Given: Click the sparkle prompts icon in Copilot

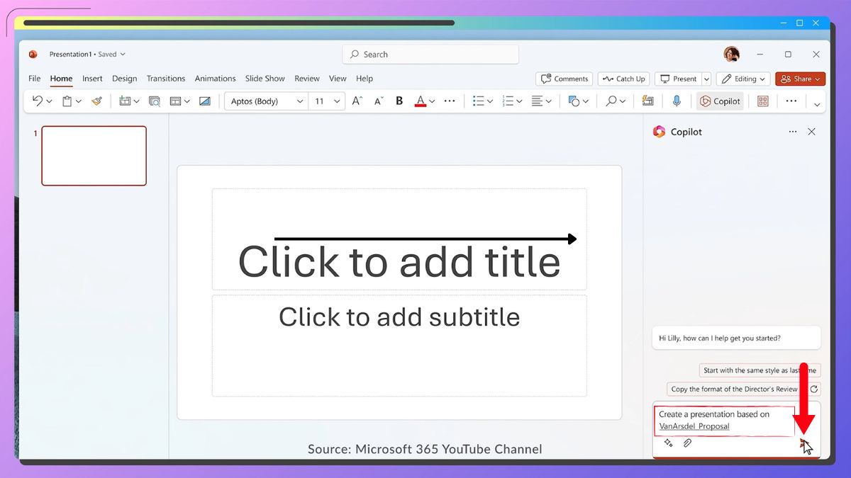Looking at the screenshot, I should coord(668,443).
